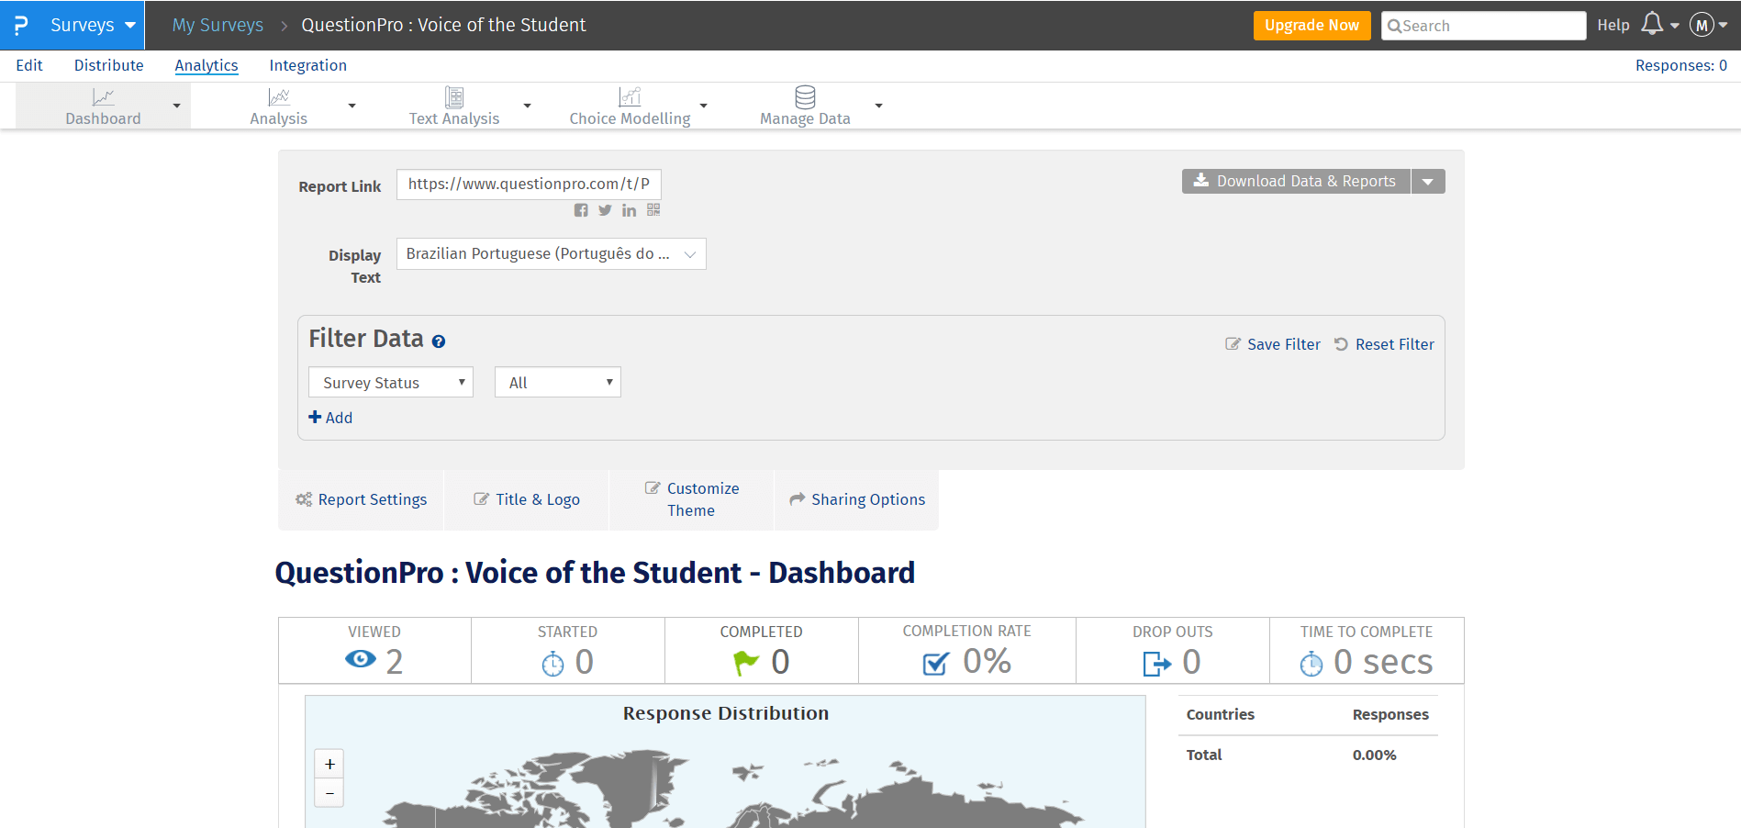Open Customize Theme
This screenshot has width=1741, height=828.
[x=692, y=499]
